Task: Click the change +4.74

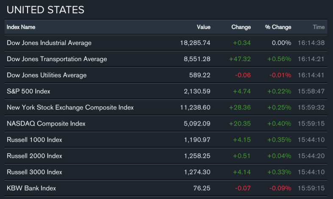Action: pyautogui.click(x=241, y=91)
